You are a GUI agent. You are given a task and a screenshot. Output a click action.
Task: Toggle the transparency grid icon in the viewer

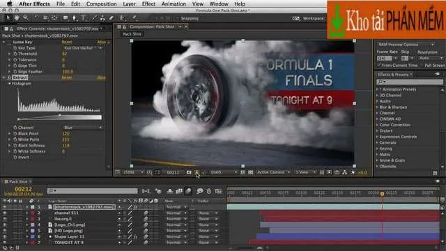250,172
